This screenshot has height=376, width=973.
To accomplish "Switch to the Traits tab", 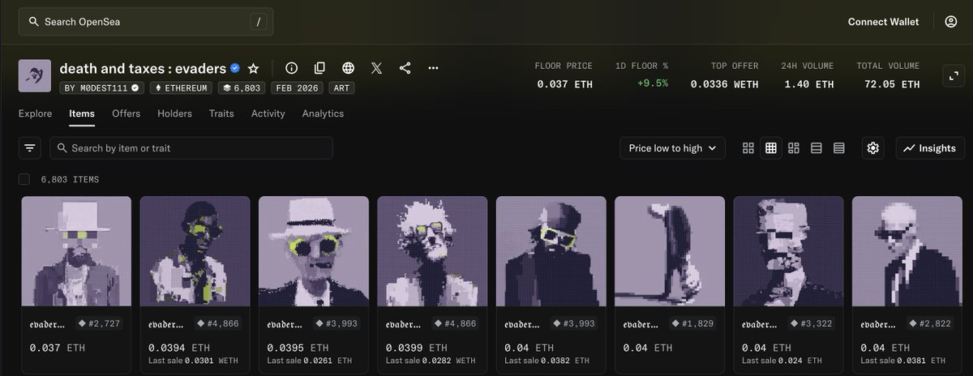I will click(221, 113).
